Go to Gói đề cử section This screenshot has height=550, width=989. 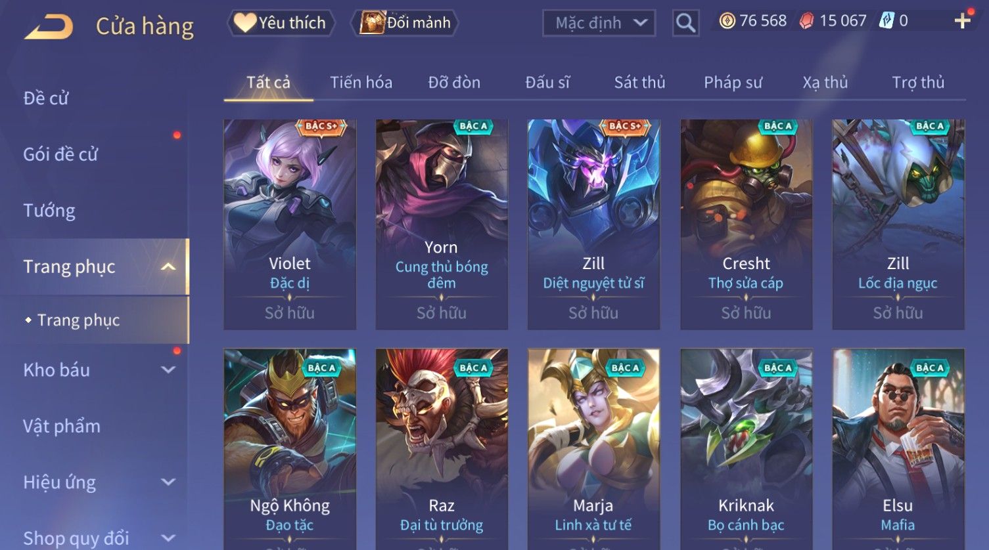[x=60, y=154]
